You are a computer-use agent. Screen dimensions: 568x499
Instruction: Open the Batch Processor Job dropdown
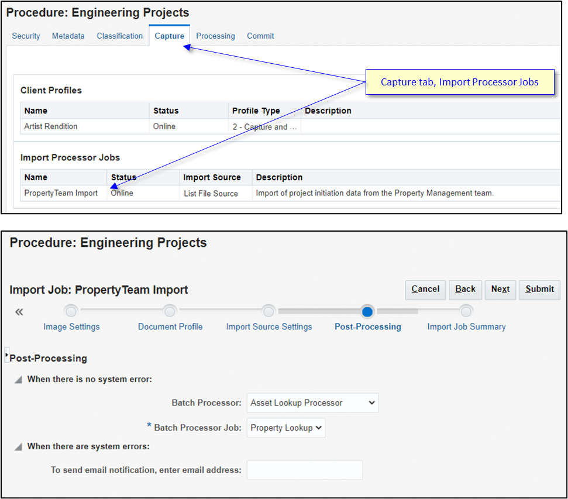tap(285, 428)
